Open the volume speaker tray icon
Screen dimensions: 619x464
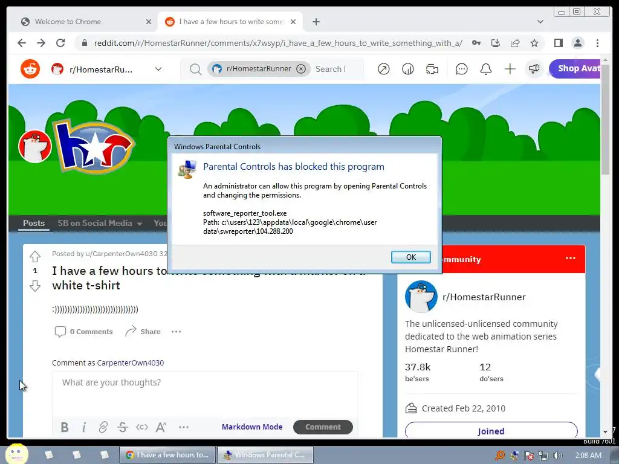click(x=557, y=456)
